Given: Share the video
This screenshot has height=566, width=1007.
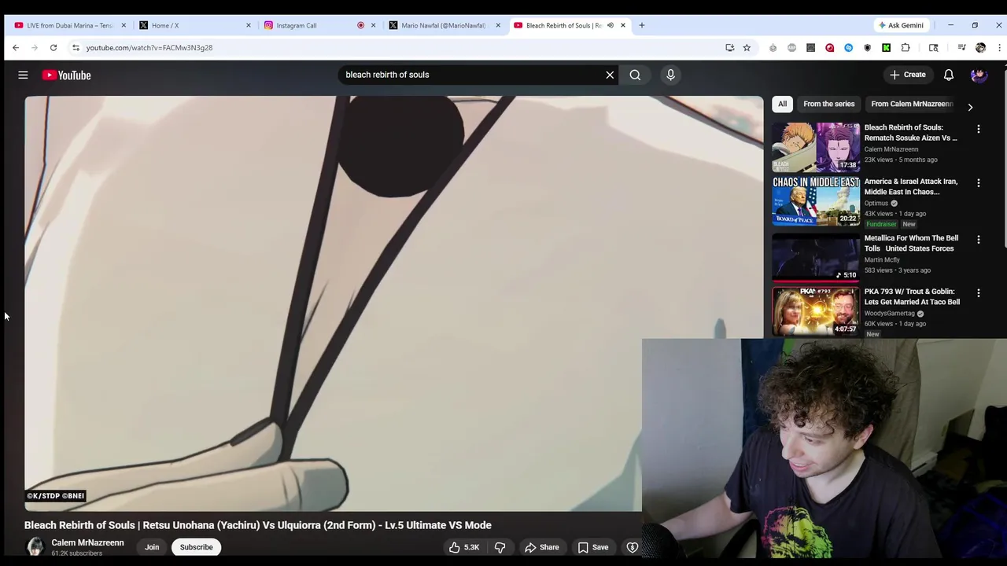Looking at the screenshot, I should coord(542,547).
